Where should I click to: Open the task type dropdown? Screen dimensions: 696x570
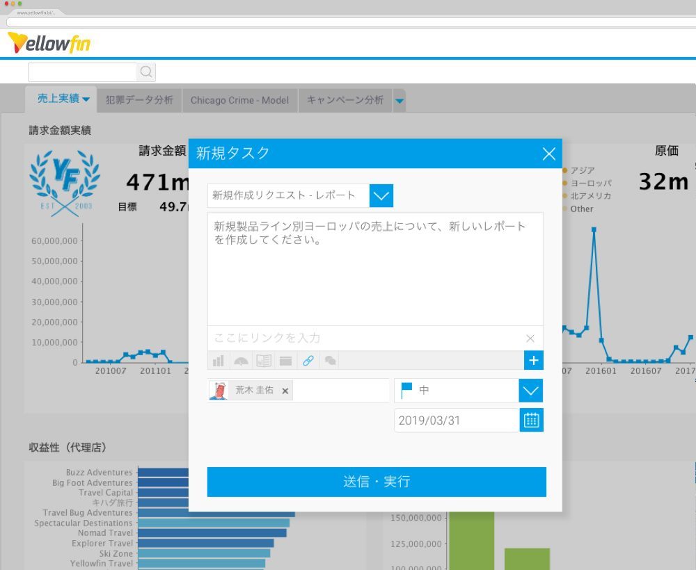click(x=381, y=196)
